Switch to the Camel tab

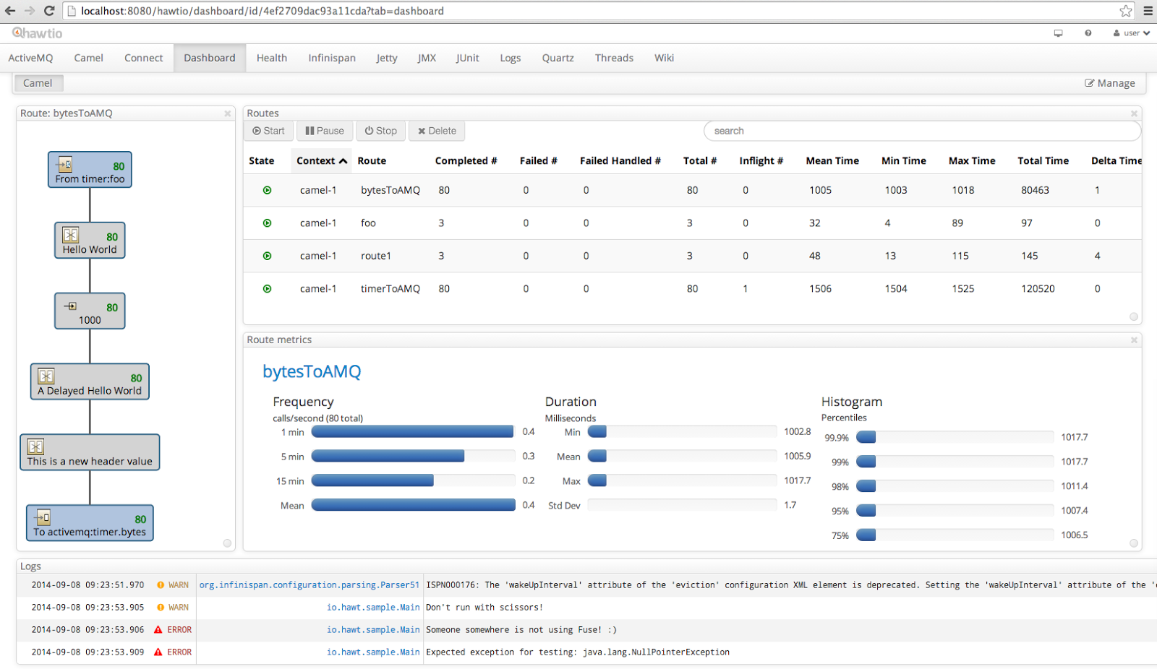point(88,58)
